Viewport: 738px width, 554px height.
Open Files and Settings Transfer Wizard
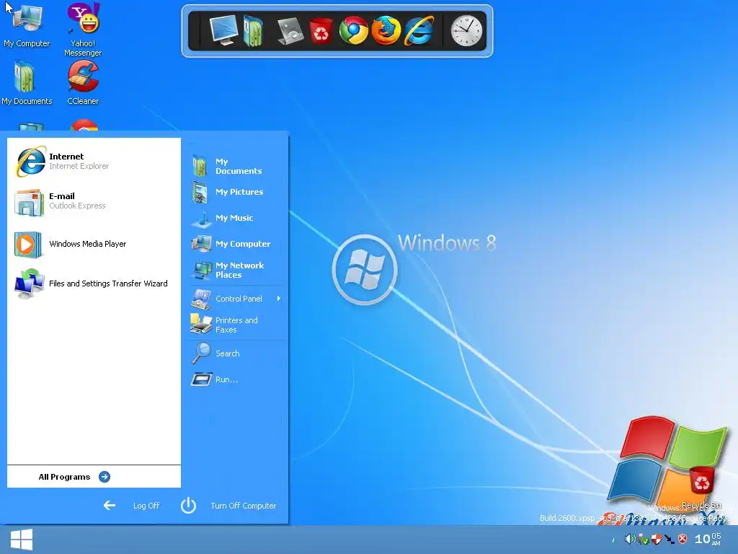coord(94,283)
